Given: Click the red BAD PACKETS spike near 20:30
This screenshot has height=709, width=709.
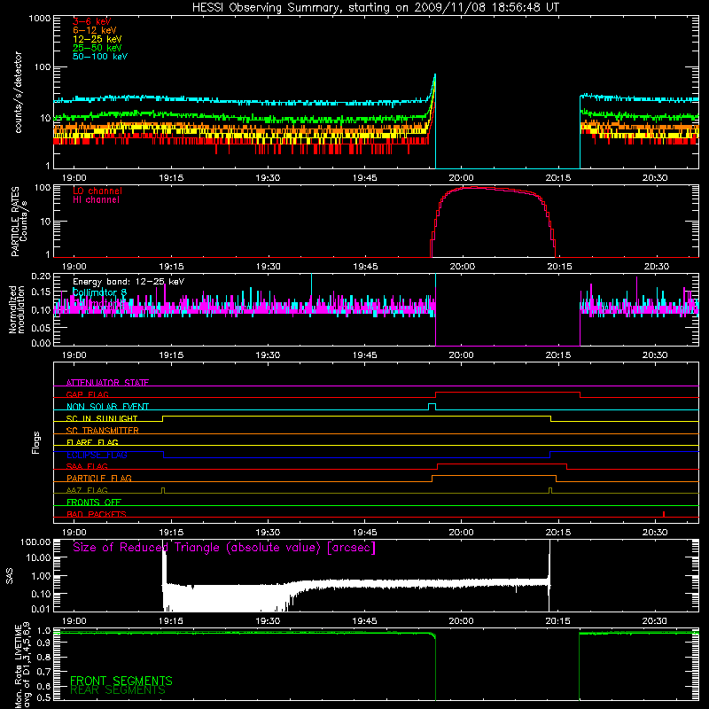Looking at the screenshot, I should (x=663, y=514).
